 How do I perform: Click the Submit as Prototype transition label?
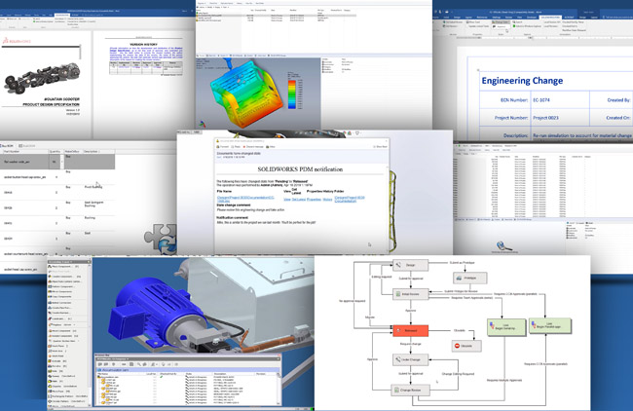point(462,263)
